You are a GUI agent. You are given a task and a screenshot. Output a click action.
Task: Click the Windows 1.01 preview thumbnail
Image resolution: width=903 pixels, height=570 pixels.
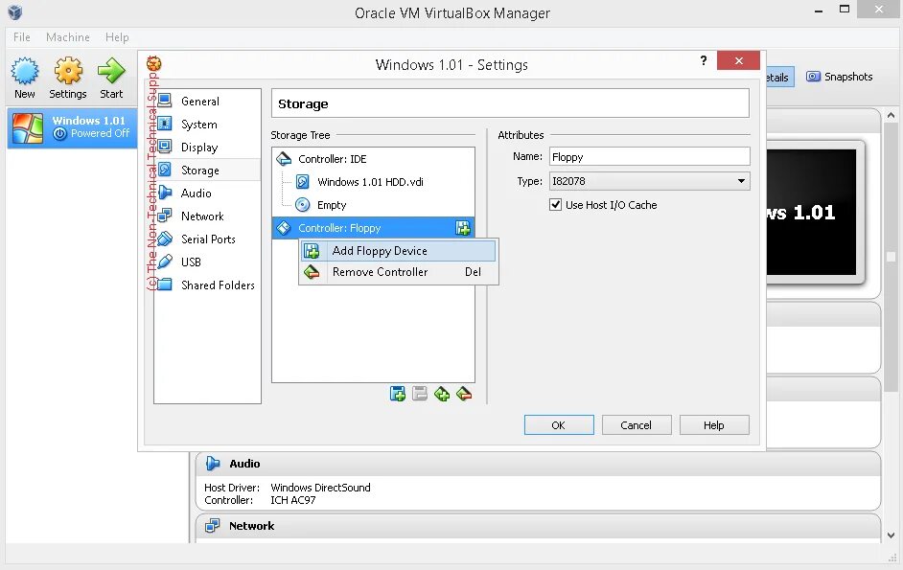pyautogui.click(x=811, y=212)
